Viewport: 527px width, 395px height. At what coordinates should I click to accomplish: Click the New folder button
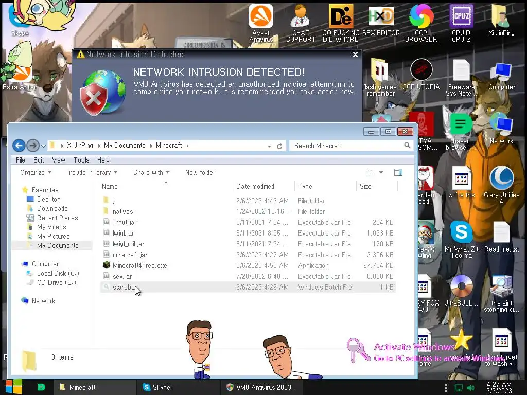(x=200, y=172)
